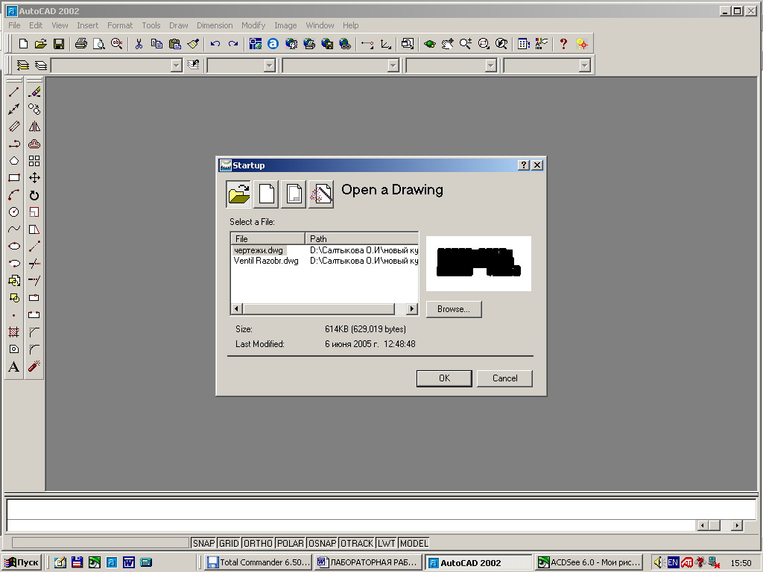Expand the lineweight control dropdown
The width and height of the screenshot is (763, 572).
point(490,66)
